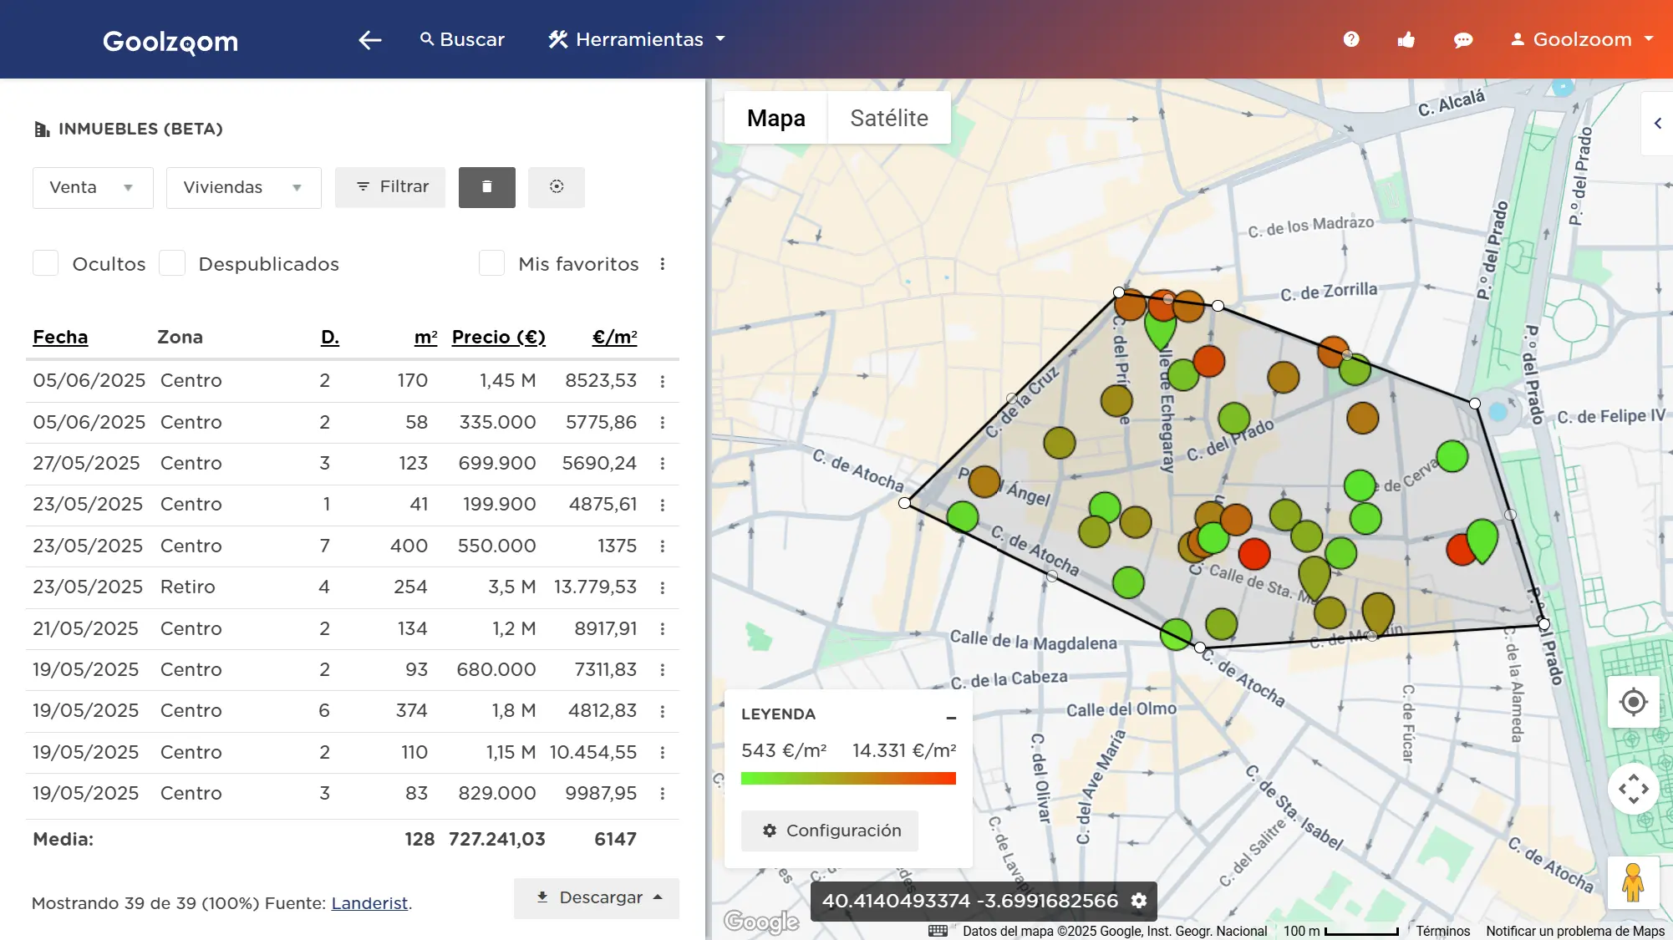Image resolution: width=1673 pixels, height=940 pixels.
Task: Open row menu for 335.000 price listing
Action: click(x=663, y=423)
